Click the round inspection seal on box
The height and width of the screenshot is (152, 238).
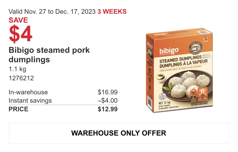(x=163, y=97)
